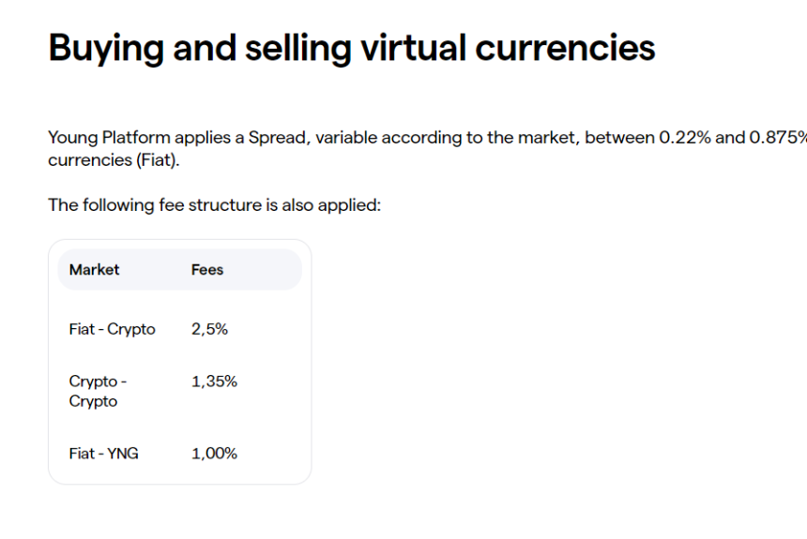Click the heading 'Buying and selling virtual currencies'
Screen dimensions: 807x539
[x=351, y=47]
